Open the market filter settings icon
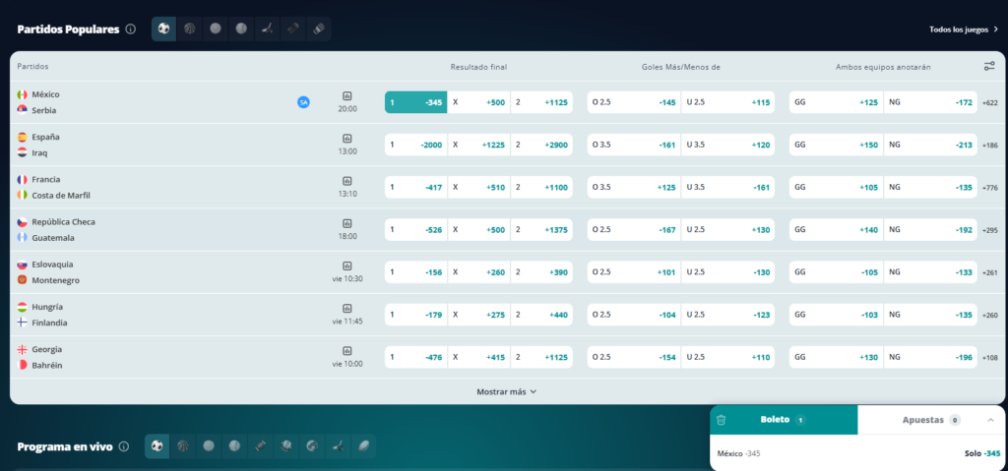 [x=989, y=66]
